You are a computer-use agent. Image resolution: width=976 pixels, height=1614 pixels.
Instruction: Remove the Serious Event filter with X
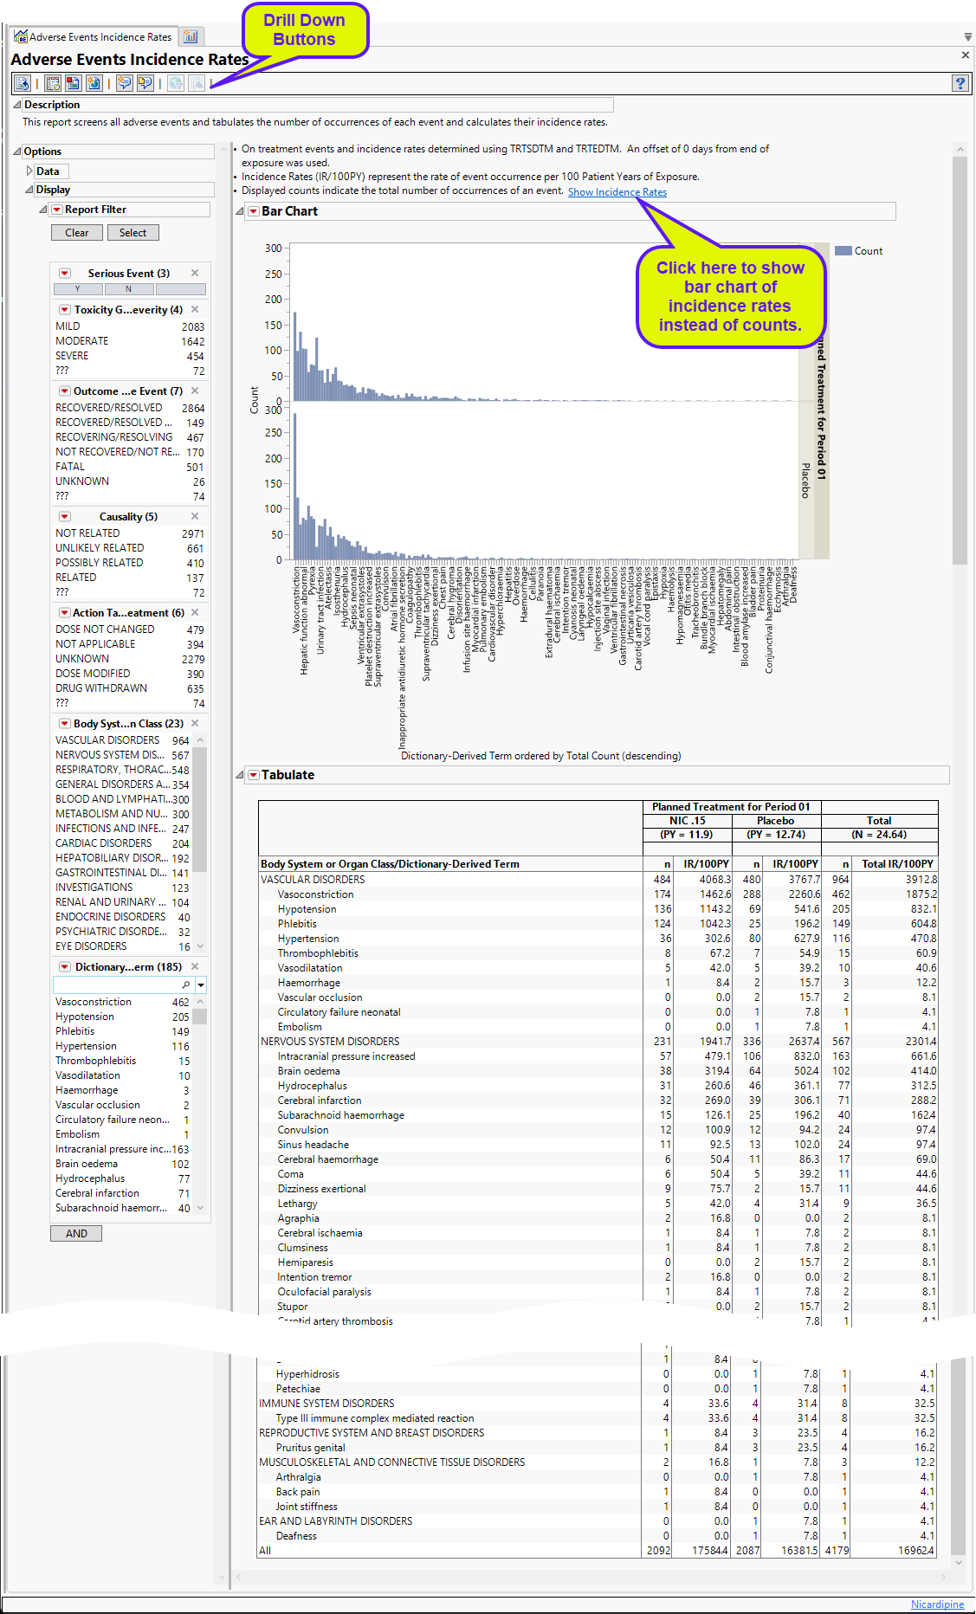pyautogui.click(x=195, y=273)
